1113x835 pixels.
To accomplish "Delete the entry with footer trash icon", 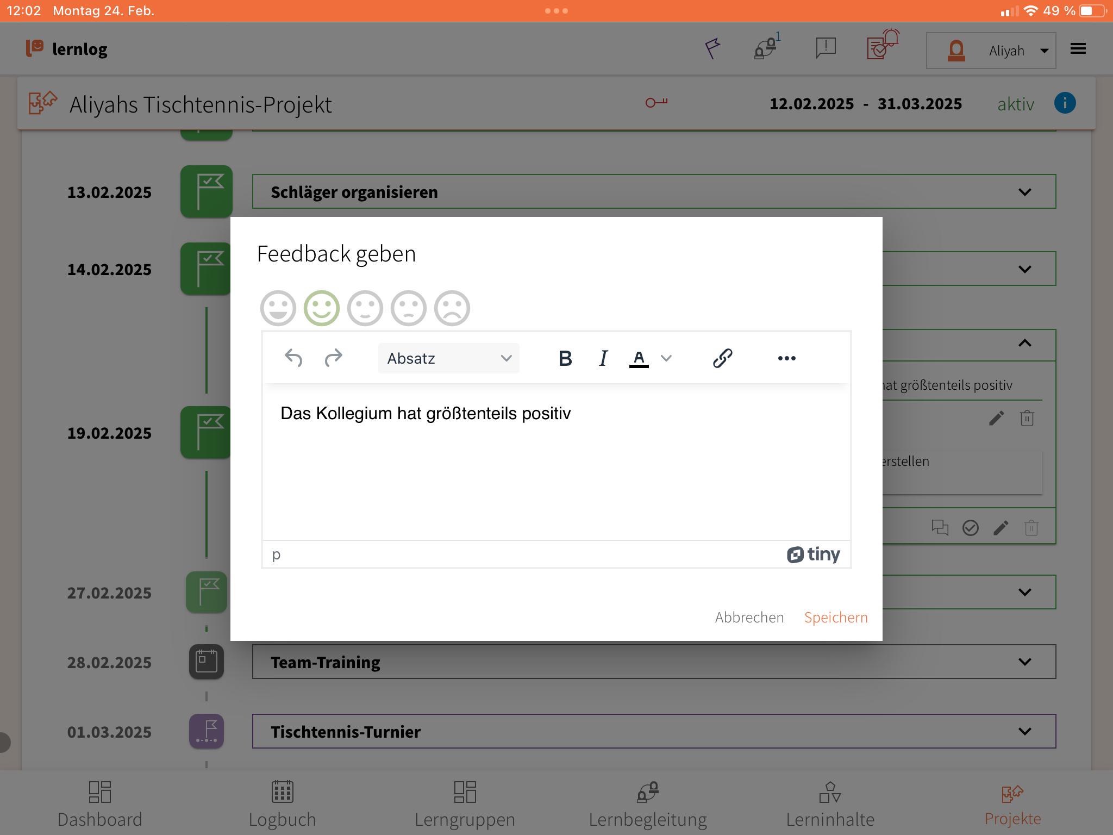I will pos(1031,528).
